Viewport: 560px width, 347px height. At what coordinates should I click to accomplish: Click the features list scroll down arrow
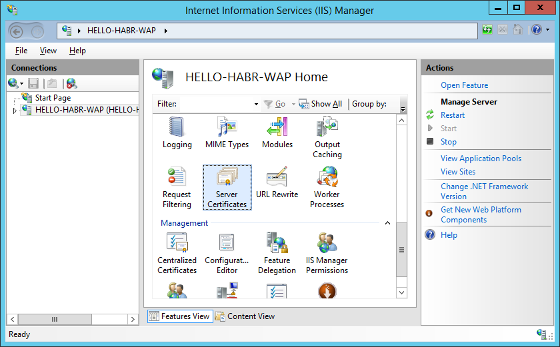401,293
